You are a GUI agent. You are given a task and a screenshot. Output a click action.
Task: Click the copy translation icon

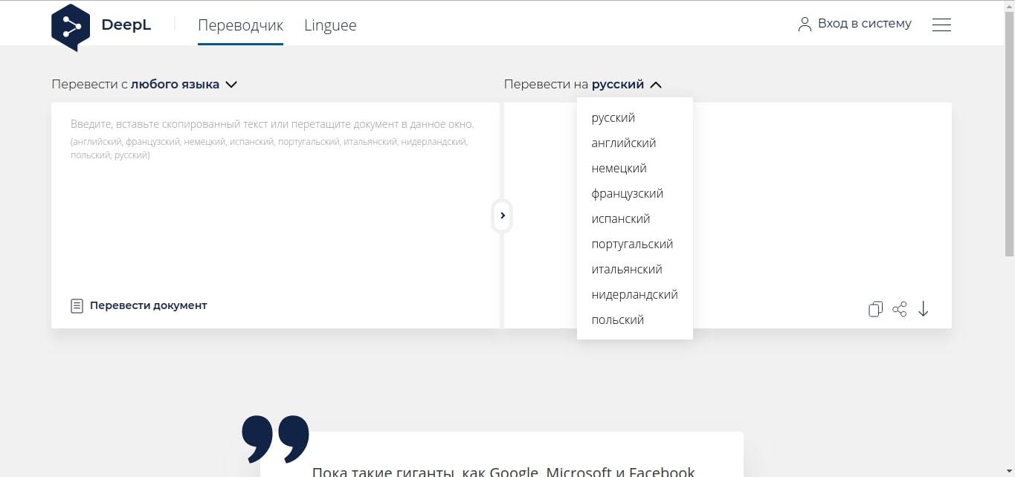875,309
